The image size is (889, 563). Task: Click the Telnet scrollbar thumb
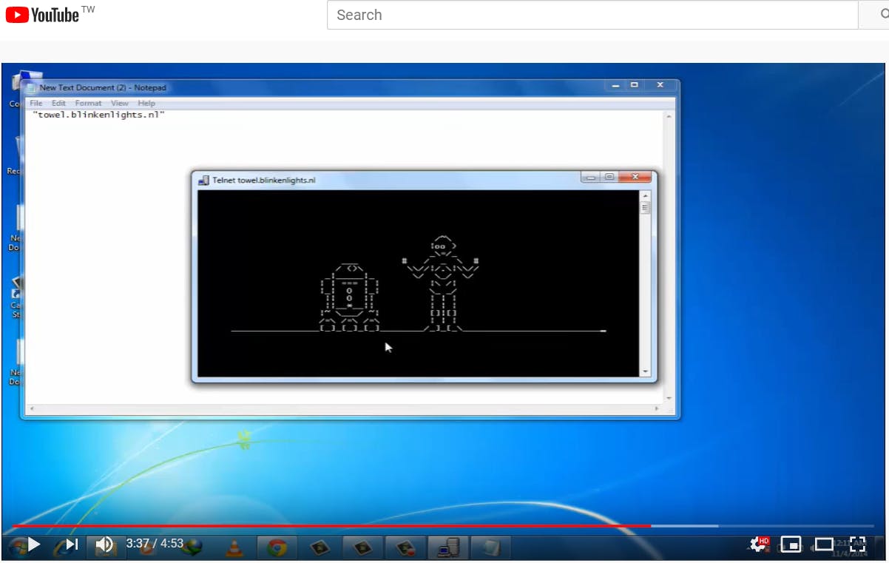pyautogui.click(x=645, y=208)
